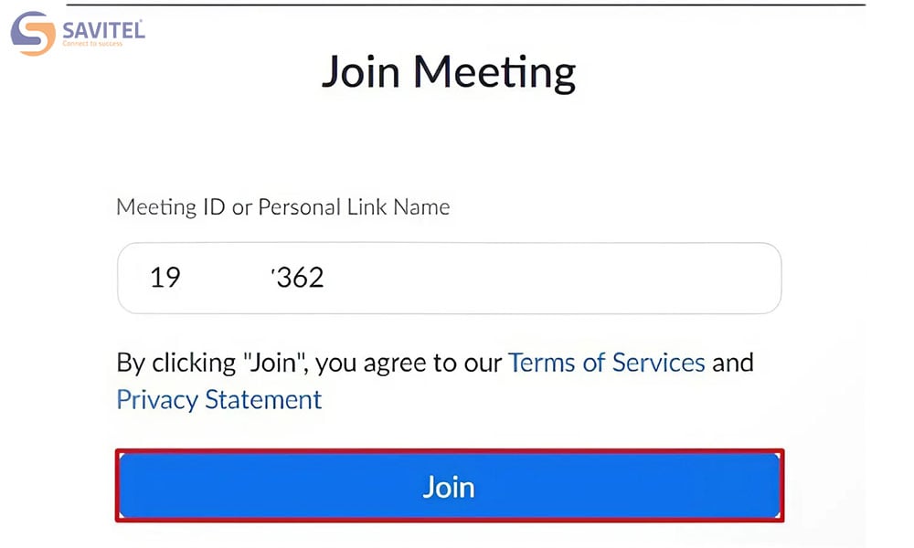Click the 'Meeting ID or Personal Link Name' label
914x548 pixels.
click(x=283, y=206)
